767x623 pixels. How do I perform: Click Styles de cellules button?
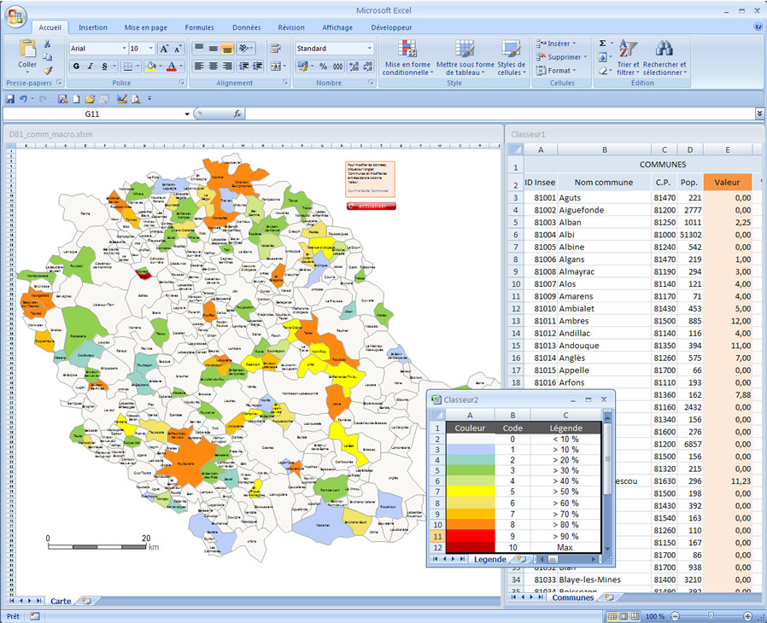[511, 58]
